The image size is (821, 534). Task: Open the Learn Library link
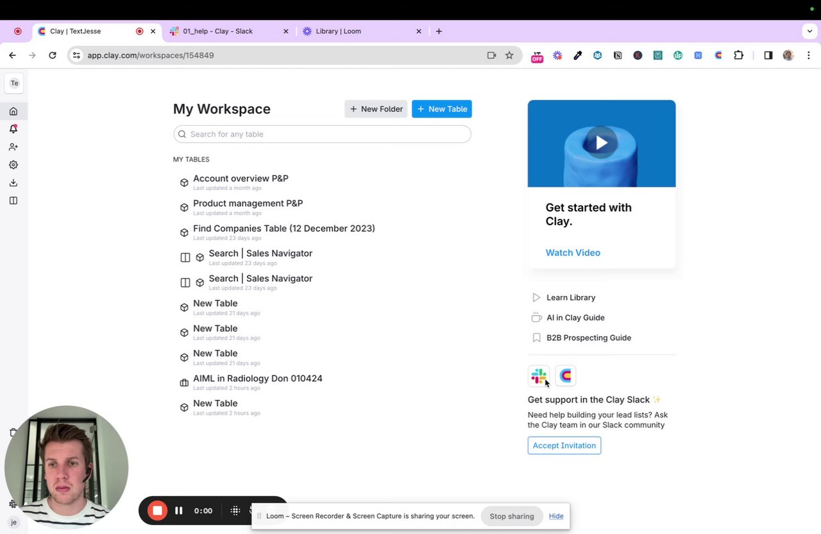click(571, 298)
